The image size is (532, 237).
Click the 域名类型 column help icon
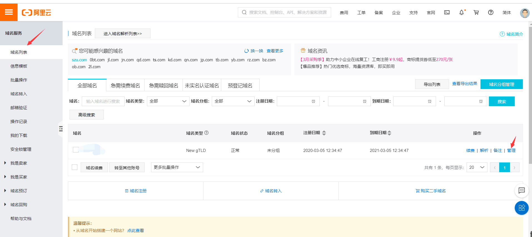pos(206,133)
